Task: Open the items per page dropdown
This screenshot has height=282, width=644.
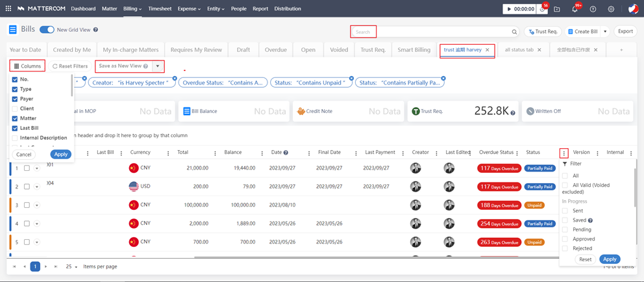Action: (72, 266)
